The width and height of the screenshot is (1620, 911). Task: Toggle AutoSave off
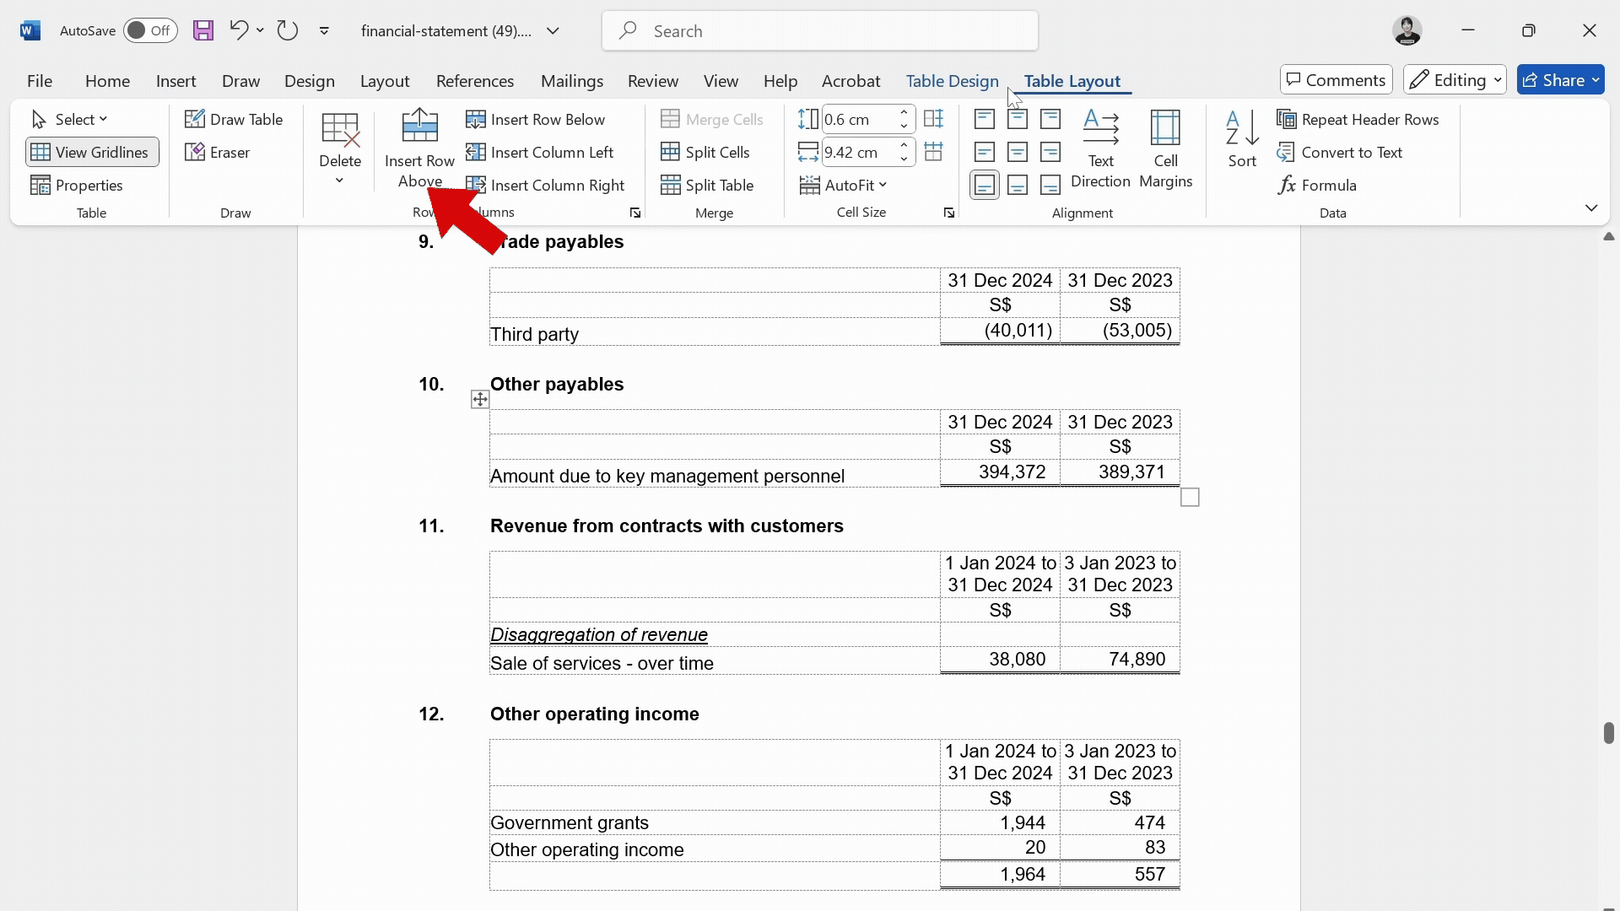(149, 30)
